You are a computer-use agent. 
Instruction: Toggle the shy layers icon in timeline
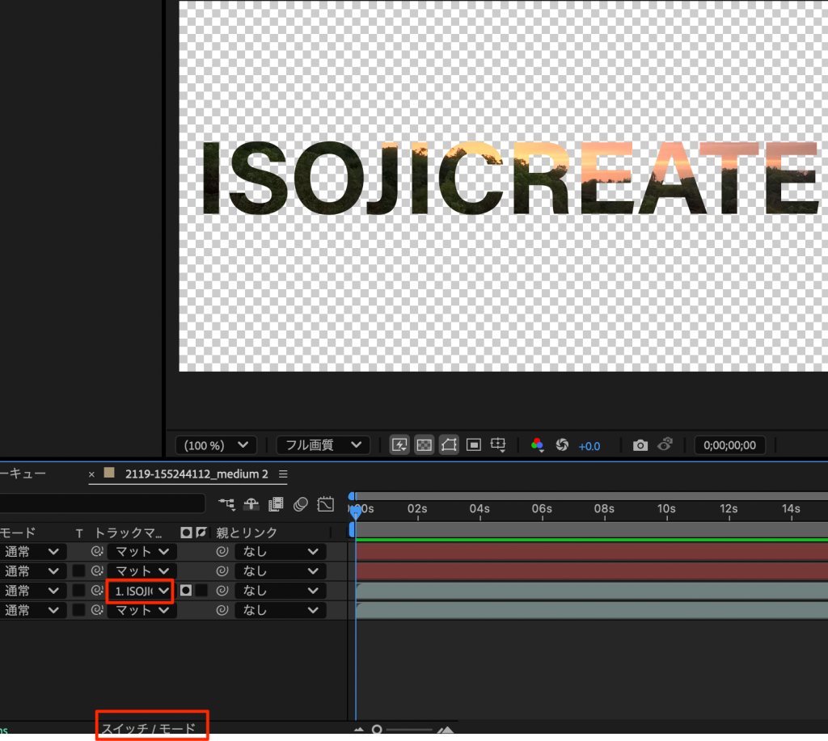[251, 504]
